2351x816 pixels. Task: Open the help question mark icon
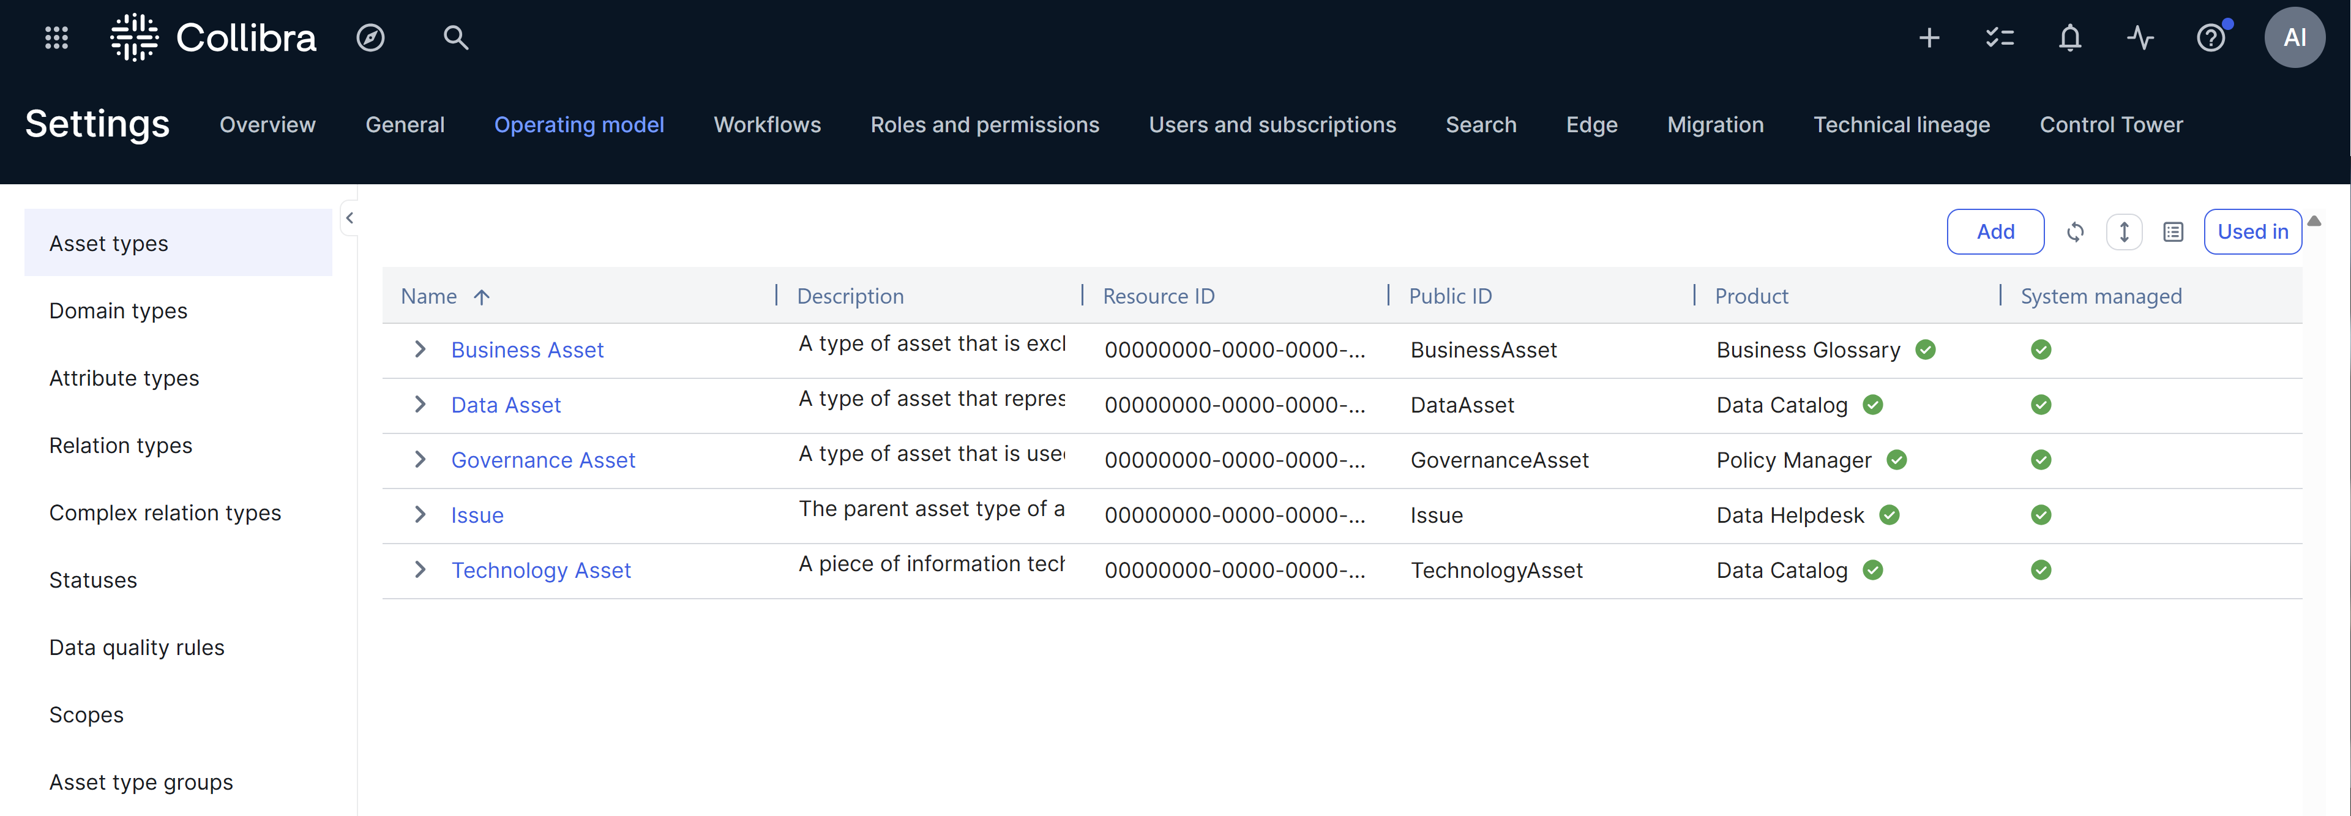2210,37
